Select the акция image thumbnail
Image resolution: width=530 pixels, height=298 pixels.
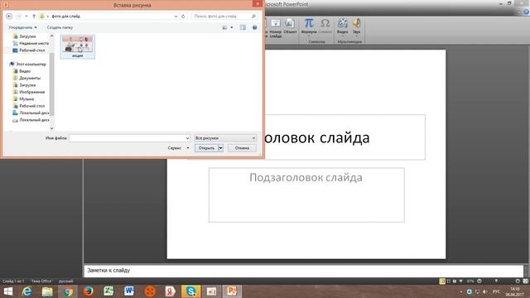(x=77, y=46)
